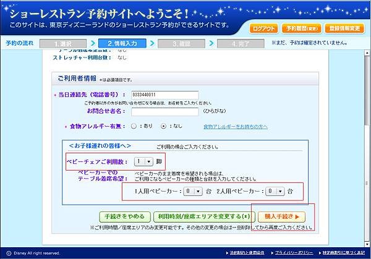Click 購入手続き purchase button
This screenshot has height=259, width=371.
[281, 217]
